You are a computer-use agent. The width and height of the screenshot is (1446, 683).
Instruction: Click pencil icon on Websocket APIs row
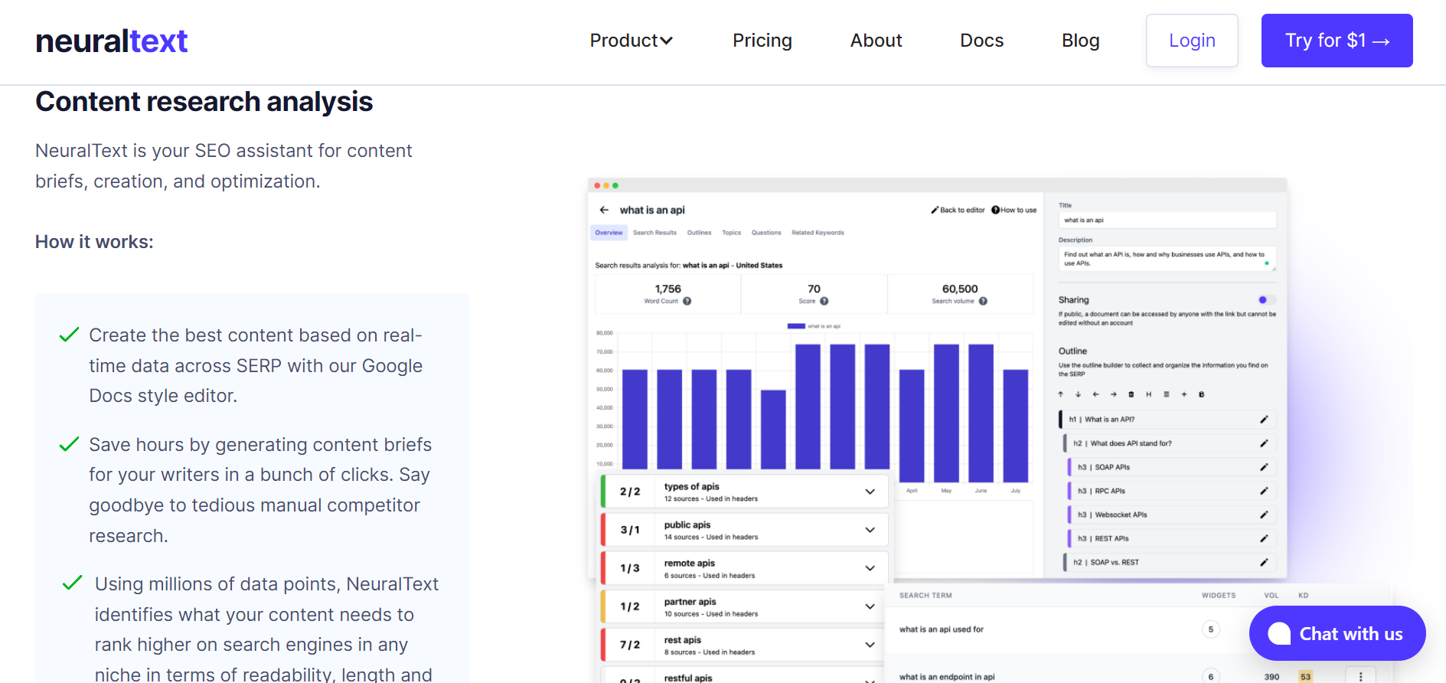click(1264, 515)
